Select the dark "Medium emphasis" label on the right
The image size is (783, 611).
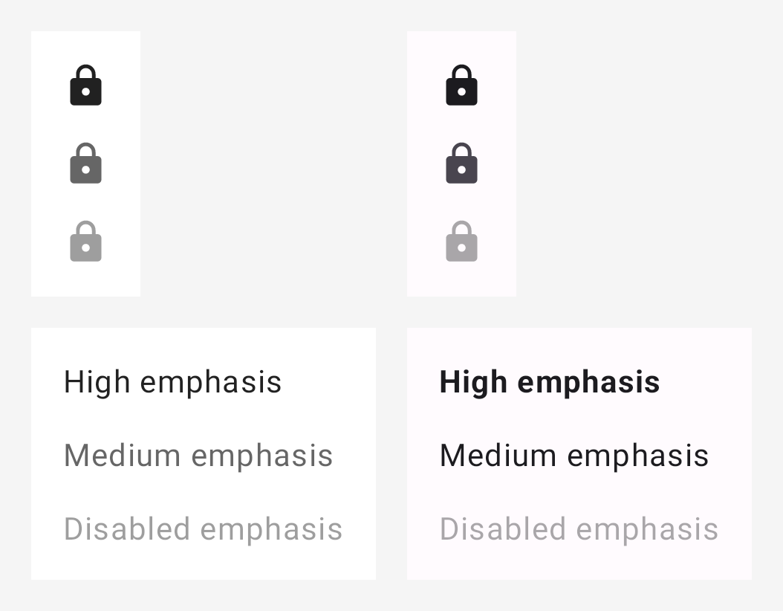pos(574,455)
